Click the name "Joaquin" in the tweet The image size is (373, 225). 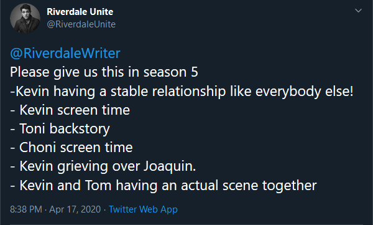[x=168, y=166]
